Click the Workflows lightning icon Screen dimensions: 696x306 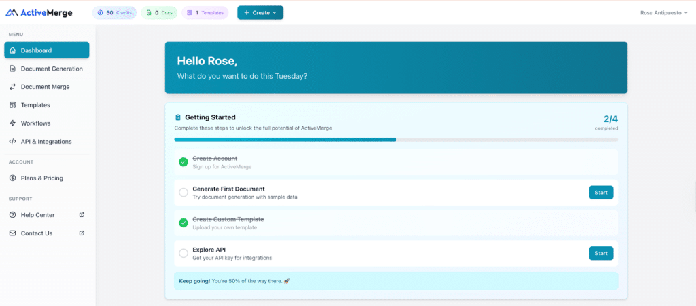coord(13,123)
